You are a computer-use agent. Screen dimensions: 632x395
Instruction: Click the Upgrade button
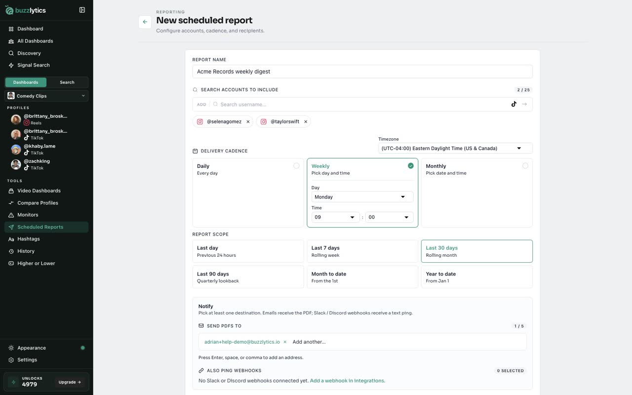point(70,382)
